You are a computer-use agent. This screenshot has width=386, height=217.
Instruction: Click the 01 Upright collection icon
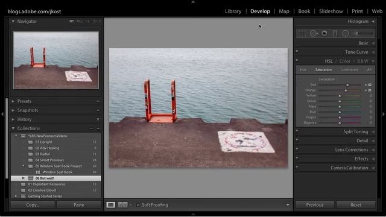31,142
